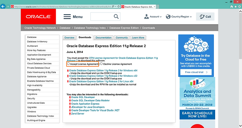The height and width of the screenshot is (128, 242).
Task: Open Exadata Database Machine in sidebar
Action: 40,81
